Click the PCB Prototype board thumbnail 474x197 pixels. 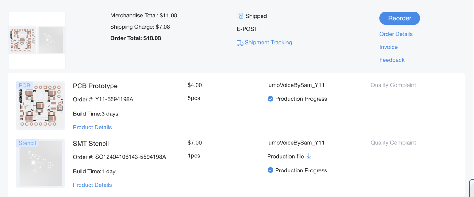point(41,106)
